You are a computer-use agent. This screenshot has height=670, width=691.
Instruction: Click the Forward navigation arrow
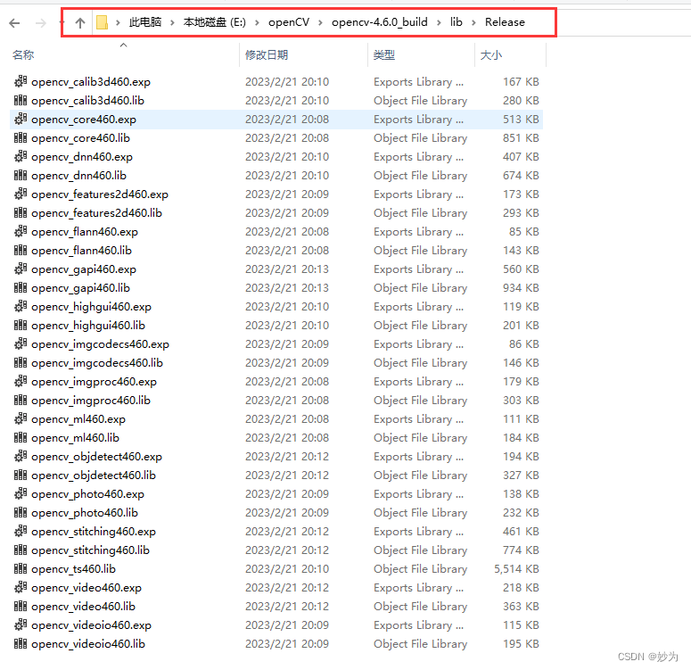point(40,23)
